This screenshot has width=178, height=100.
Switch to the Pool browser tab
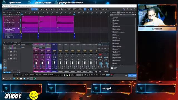(x=132, y=12)
